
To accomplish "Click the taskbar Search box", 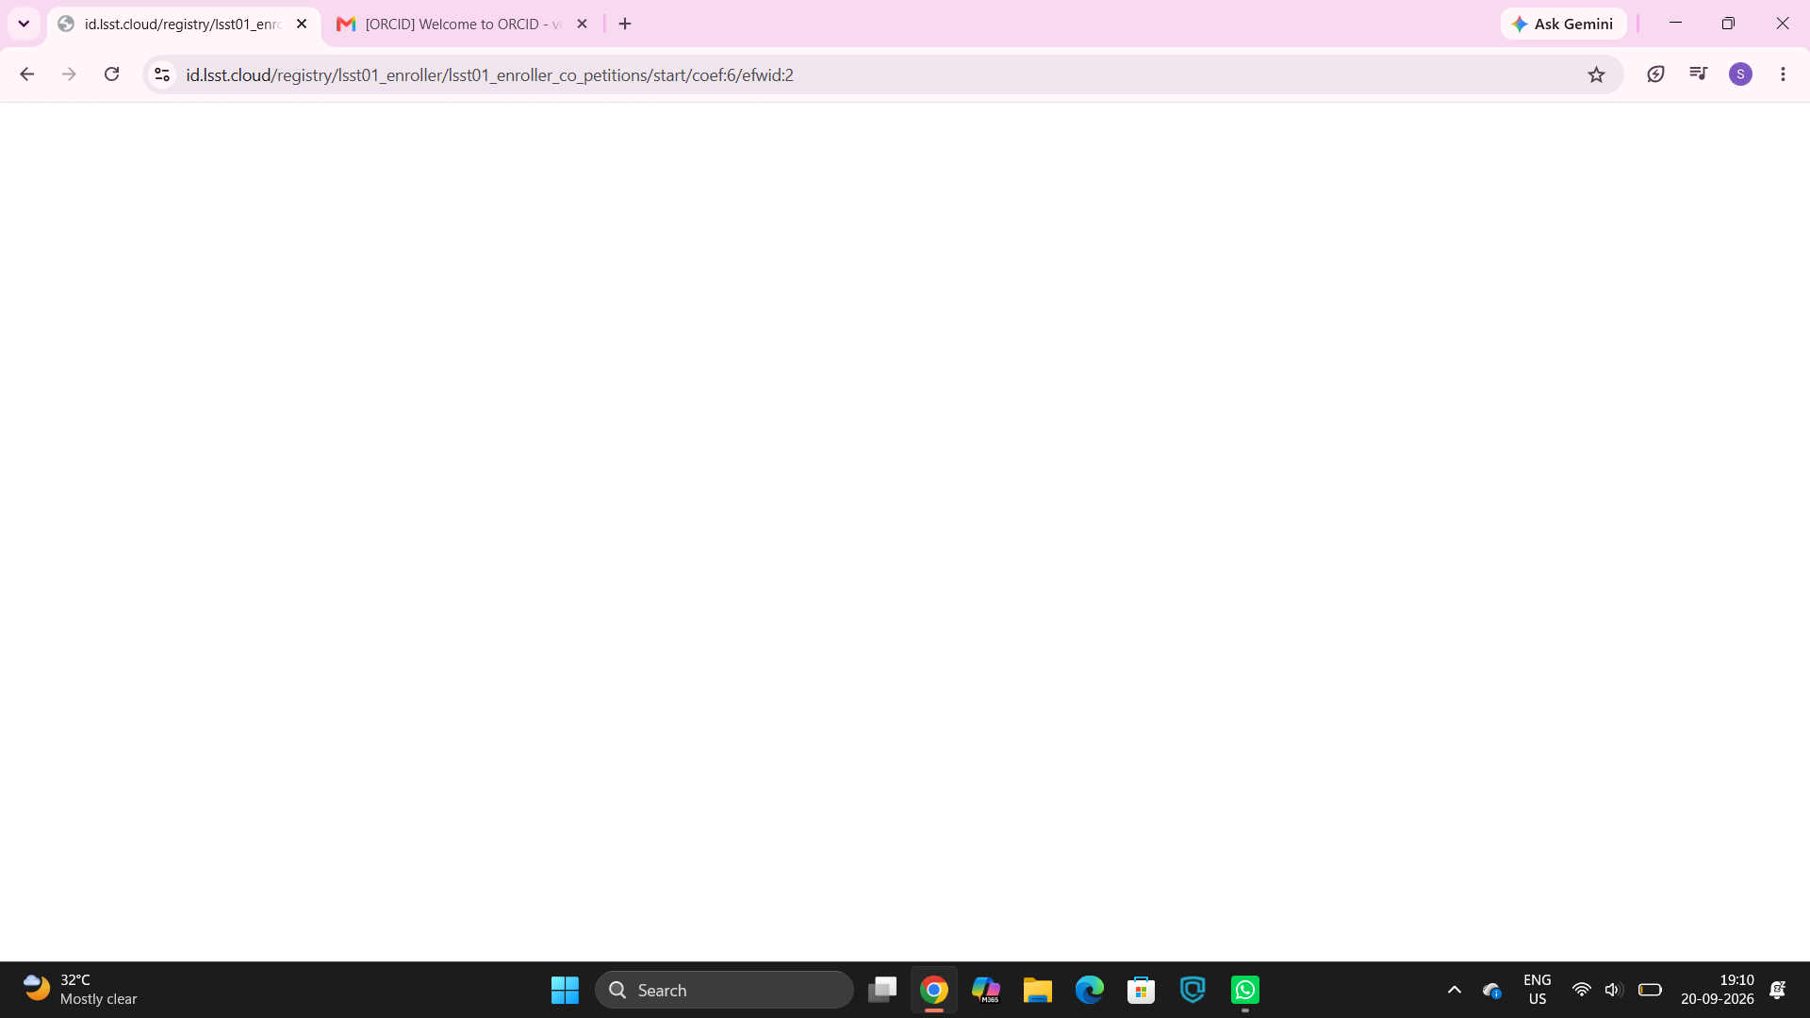I will 724,990.
